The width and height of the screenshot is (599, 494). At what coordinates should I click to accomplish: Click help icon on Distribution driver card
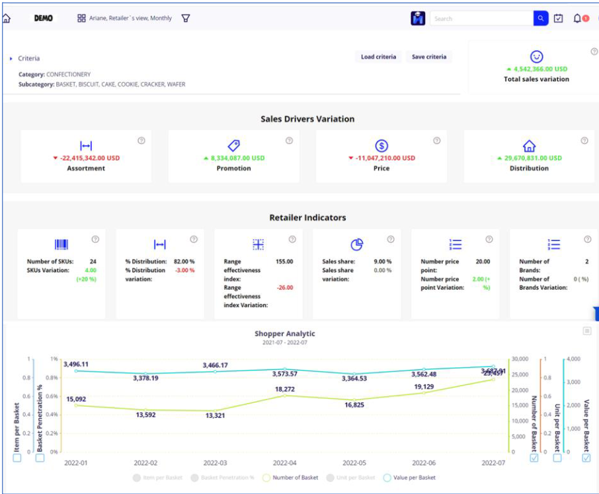584,141
